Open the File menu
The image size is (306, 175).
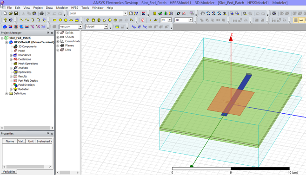(x=9, y=8)
